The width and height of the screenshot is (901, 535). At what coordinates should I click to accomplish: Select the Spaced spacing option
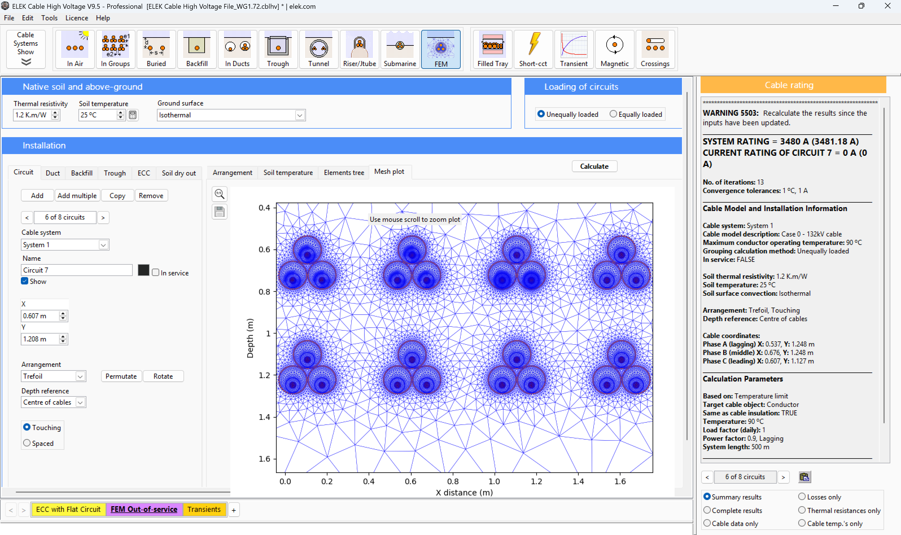pyautogui.click(x=39, y=443)
